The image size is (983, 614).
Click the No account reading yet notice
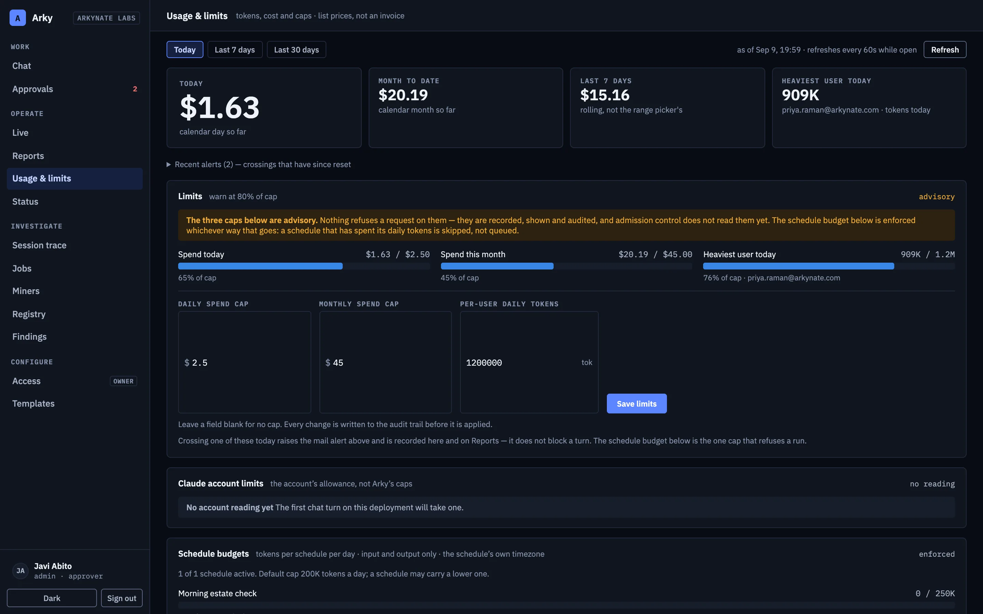566,507
